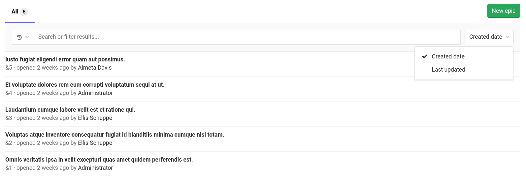Image resolution: width=526 pixels, height=179 pixels.
Task: Click Ellis Schuppe author on epic &3
Action: pyautogui.click(x=95, y=118)
